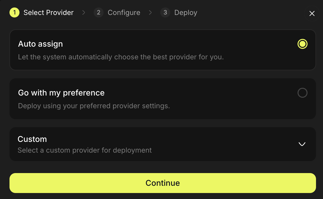
Task: Click the empty radio circle beside preference option
Action: [x=302, y=93]
